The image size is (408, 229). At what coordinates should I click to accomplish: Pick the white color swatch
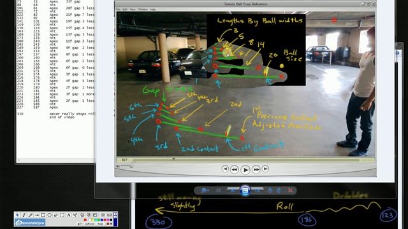(x=89, y=219)
